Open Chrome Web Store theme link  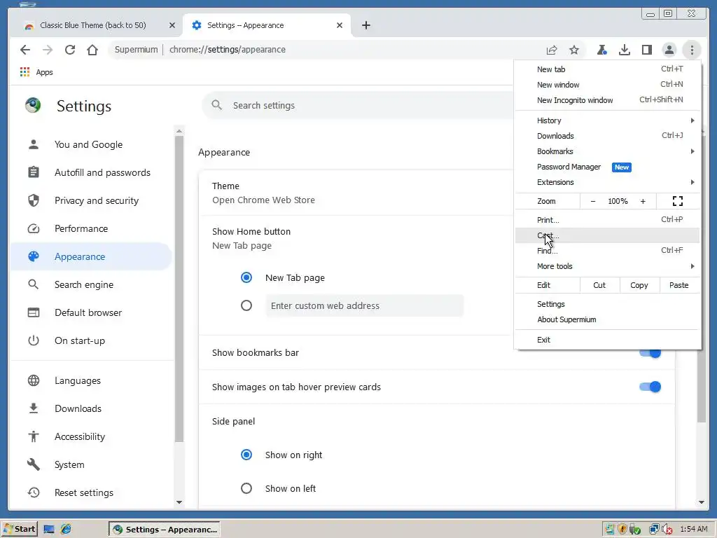click(x=263, y=200)
